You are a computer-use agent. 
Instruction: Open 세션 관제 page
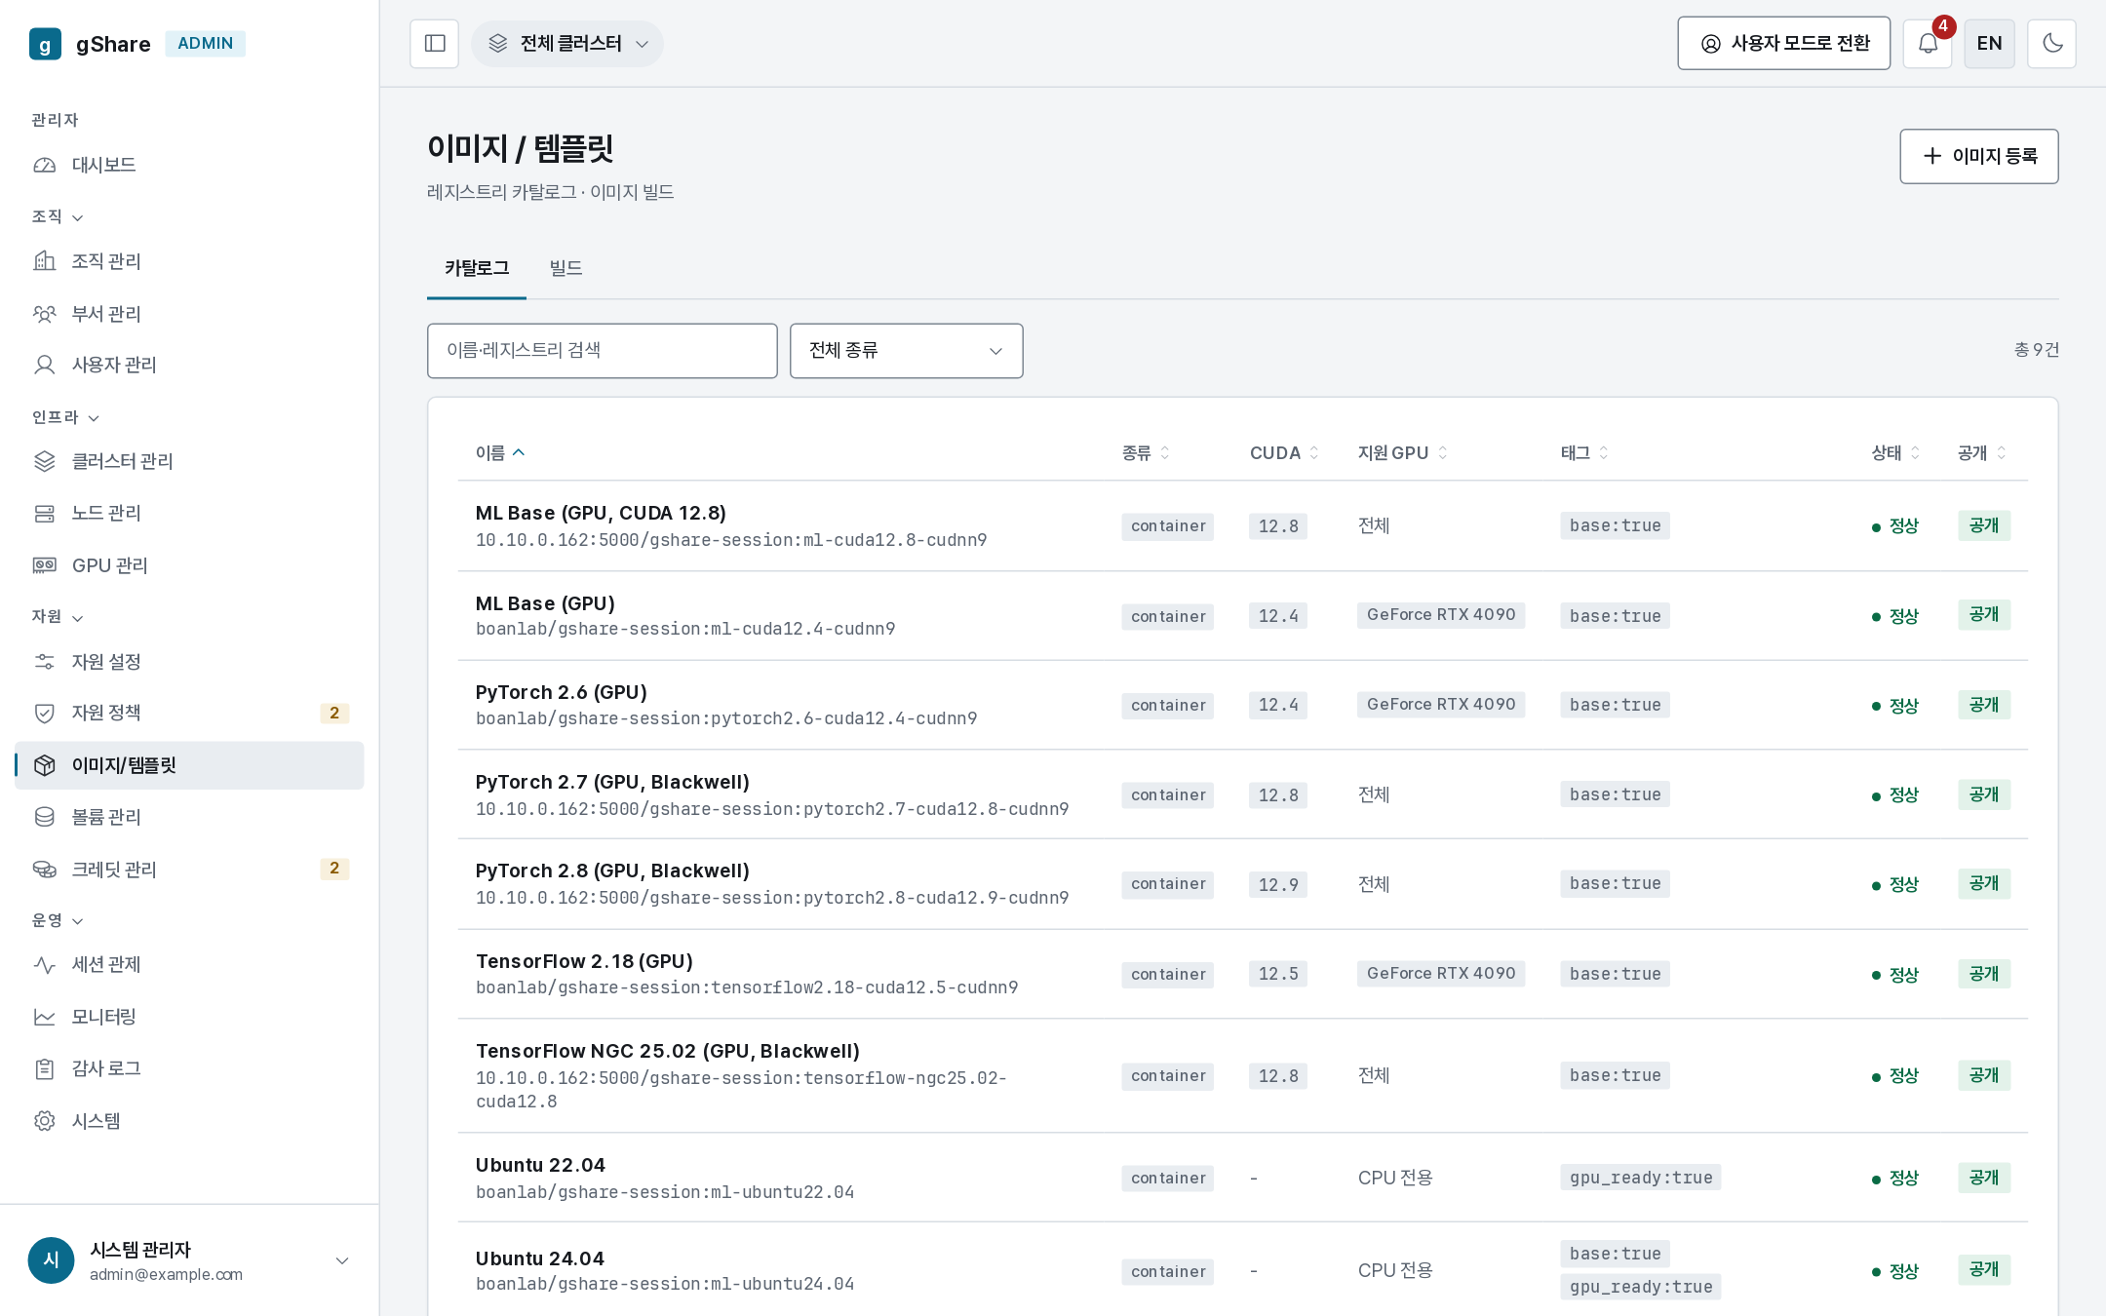189,964
